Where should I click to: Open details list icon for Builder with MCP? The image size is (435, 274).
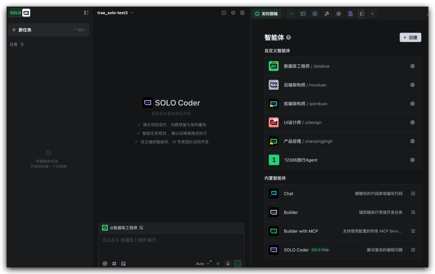tap(413, 231)
